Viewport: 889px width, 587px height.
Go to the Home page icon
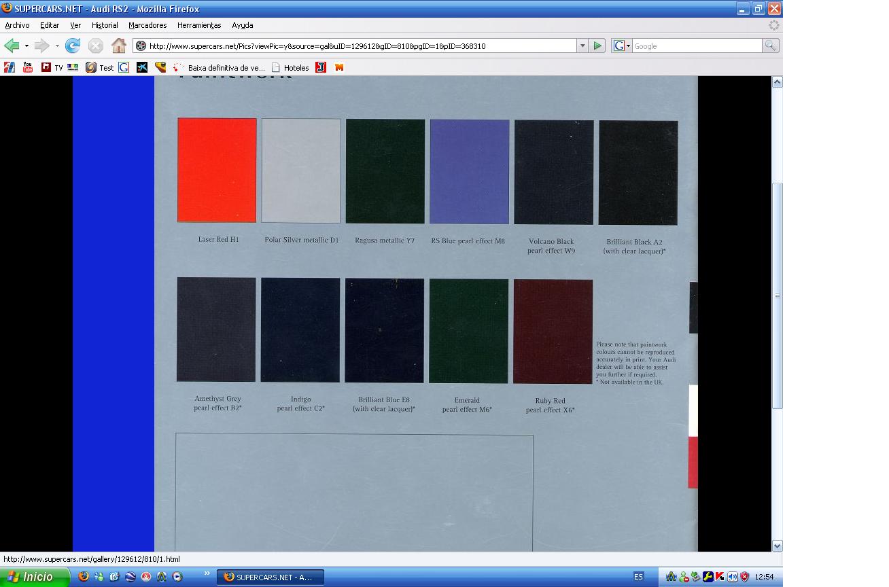(x=119, y=46)
